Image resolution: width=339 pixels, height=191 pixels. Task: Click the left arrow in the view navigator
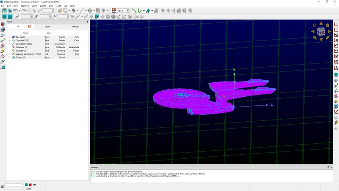tap(313, 31)
